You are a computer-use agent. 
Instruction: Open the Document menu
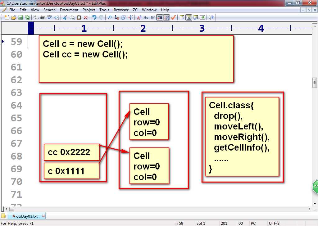point(69,10)
